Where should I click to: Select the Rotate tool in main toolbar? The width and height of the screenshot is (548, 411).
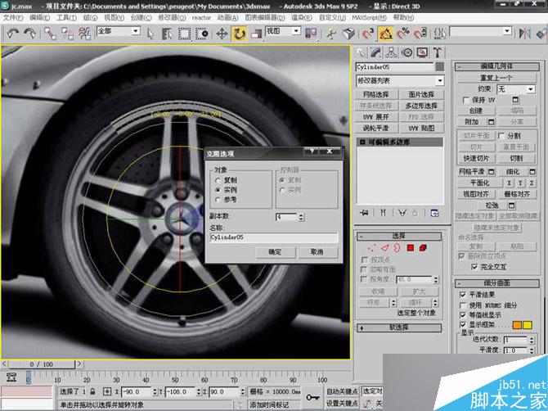[x=240, y=34]
